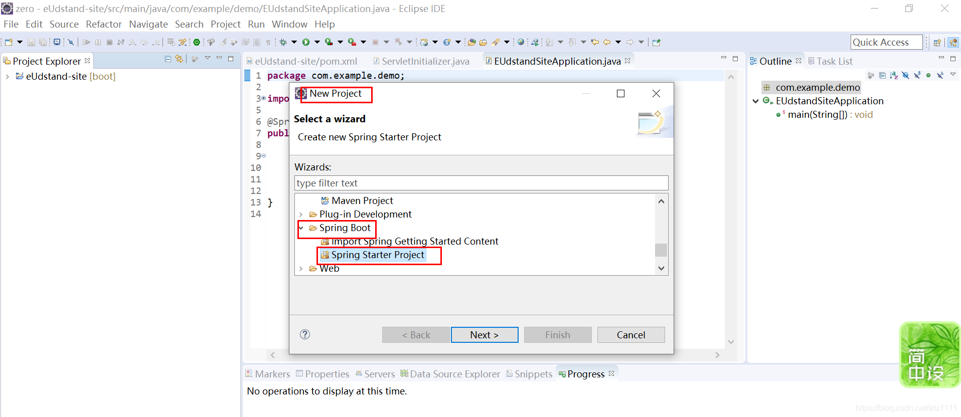Click the Spring perspective icon at far right

pos(953,43)
